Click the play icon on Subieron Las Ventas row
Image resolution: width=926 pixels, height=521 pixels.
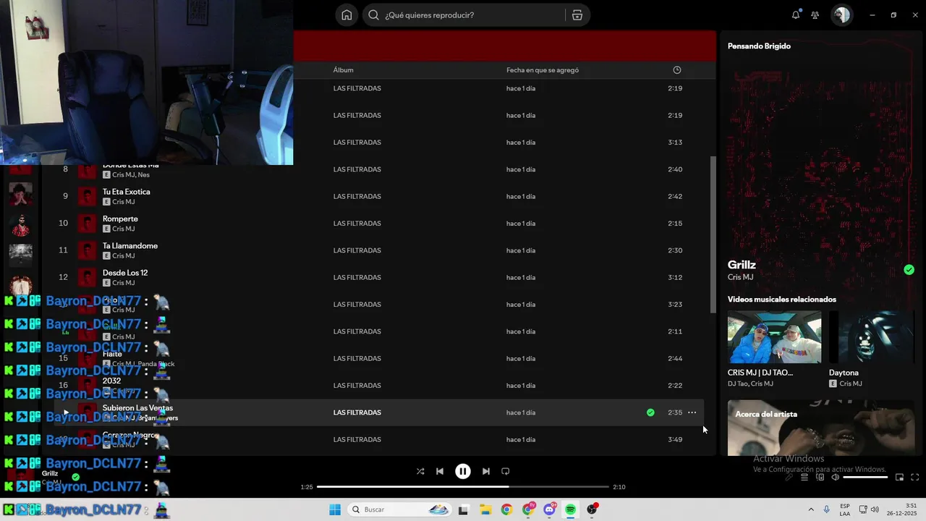pos(66,412)
